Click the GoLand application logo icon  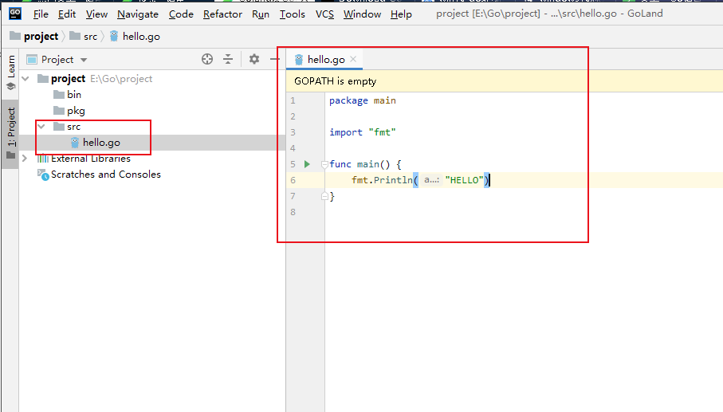point(15,14)
